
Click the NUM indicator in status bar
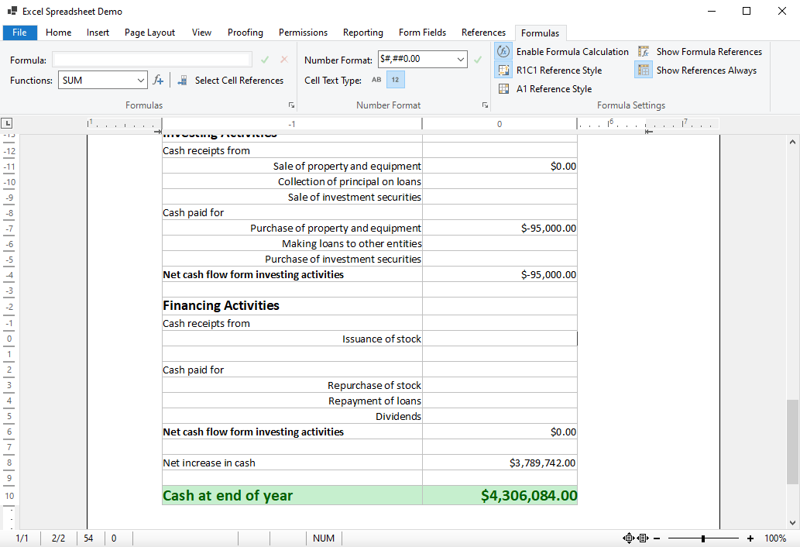[324, 538]
